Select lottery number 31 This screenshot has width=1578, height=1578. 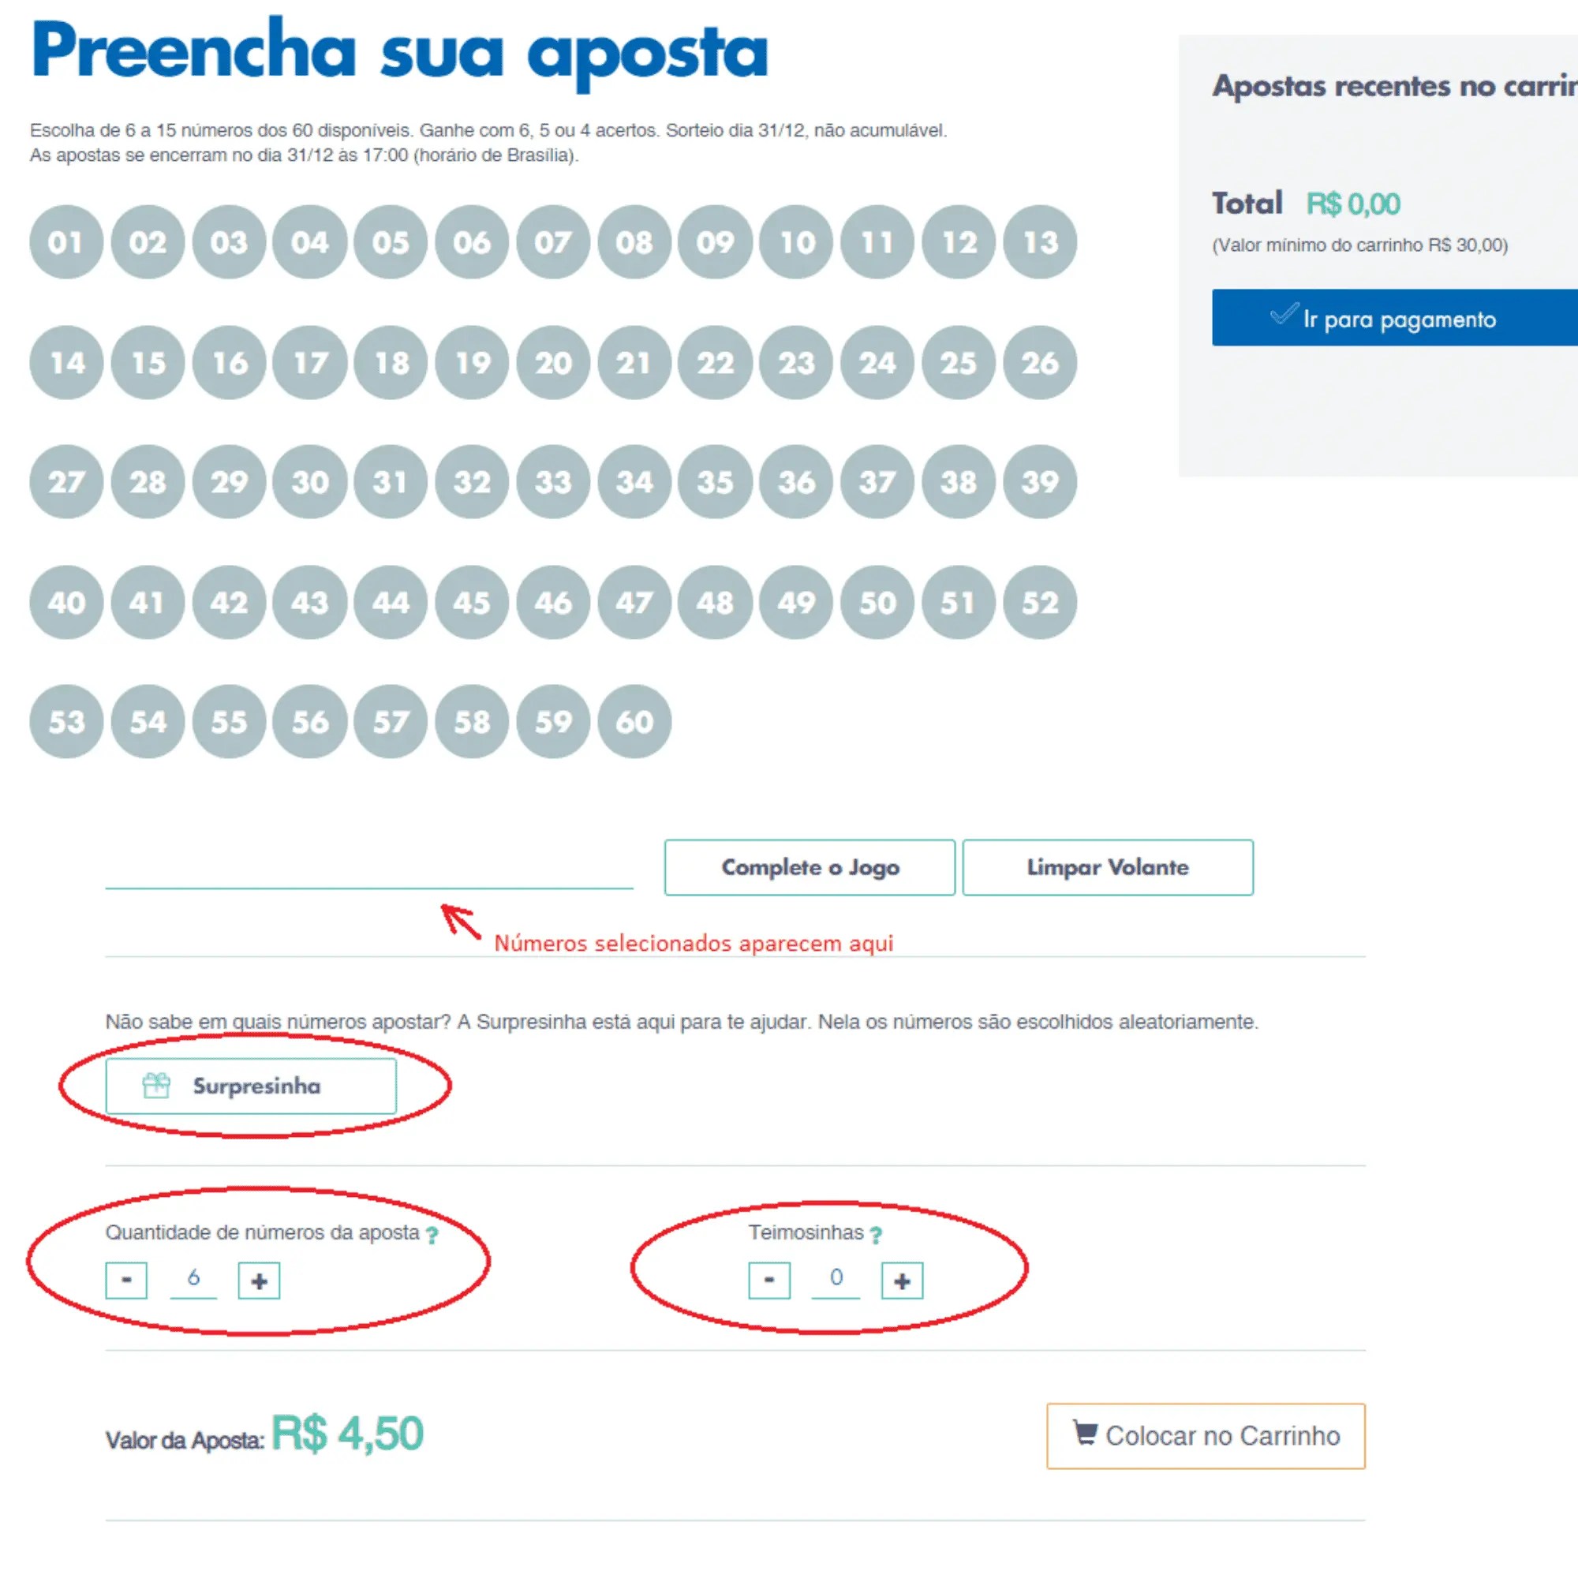click(391, 483)
